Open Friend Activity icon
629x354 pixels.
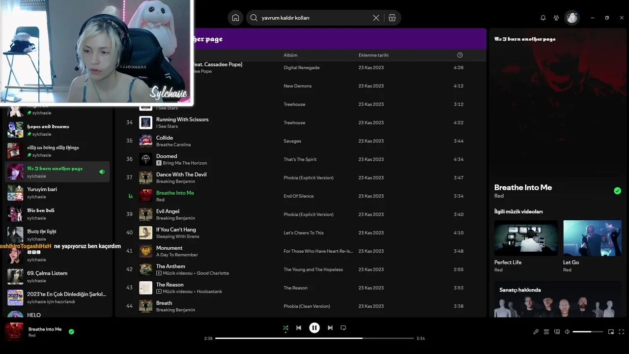[556, 18]
